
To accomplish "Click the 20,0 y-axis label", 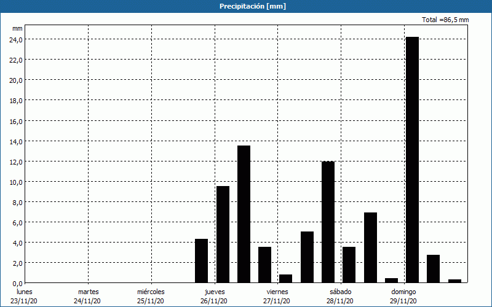I will coord(15,80).
